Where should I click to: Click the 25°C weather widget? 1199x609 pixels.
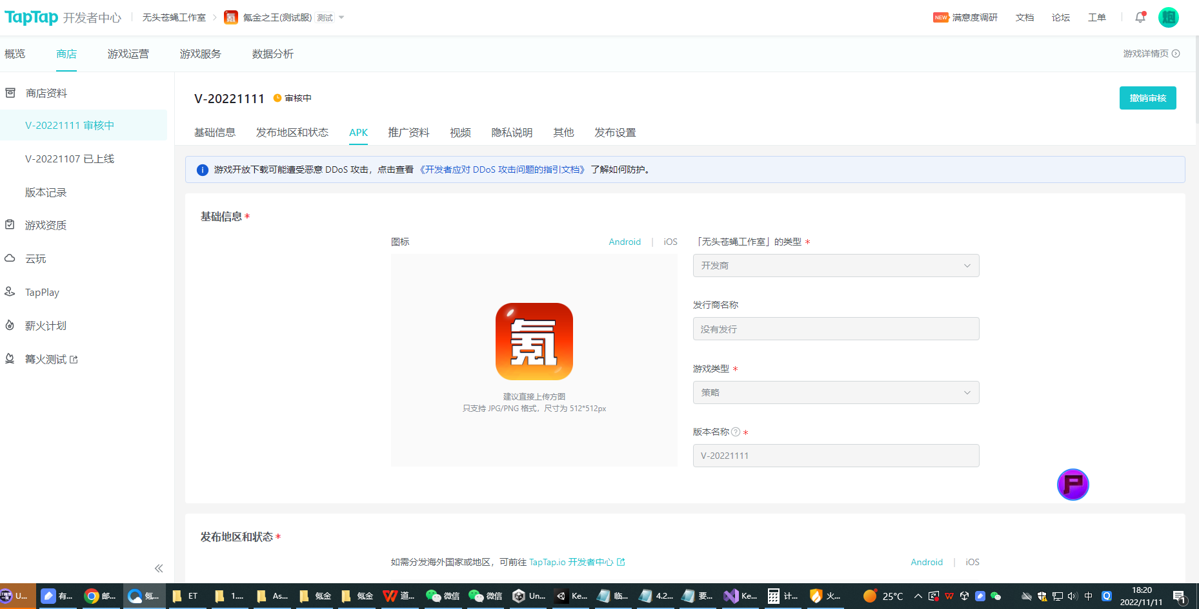point(883,596)
